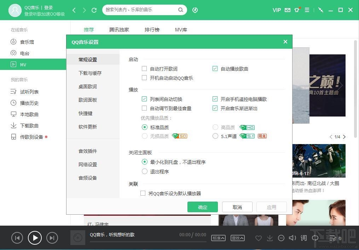359x250 pixels.
Task: Open the lyrics (词) icon in playback bar
Action: (x=303, y=238)
